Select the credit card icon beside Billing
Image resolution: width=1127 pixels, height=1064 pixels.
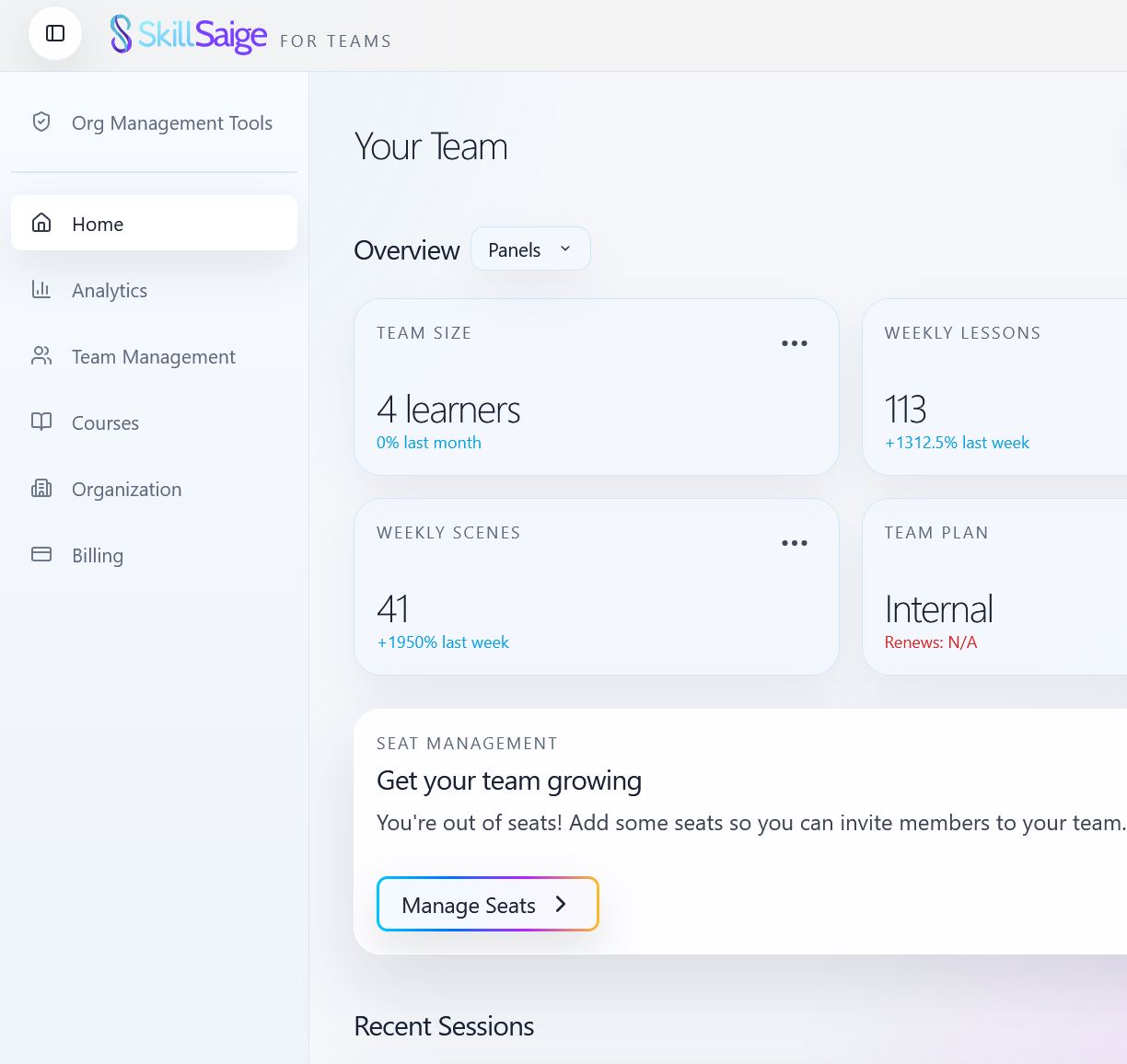[x=41, y=553]
